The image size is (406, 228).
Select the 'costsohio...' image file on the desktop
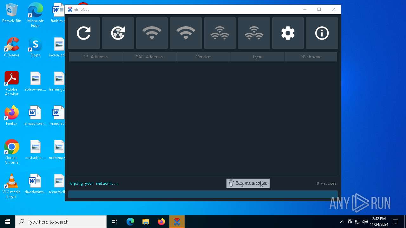click(35, 150)
